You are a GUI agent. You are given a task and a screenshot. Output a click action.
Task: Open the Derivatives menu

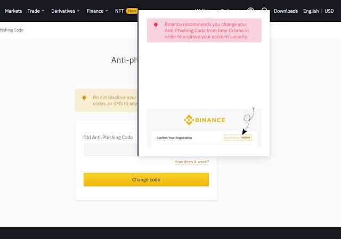(63, 11)
